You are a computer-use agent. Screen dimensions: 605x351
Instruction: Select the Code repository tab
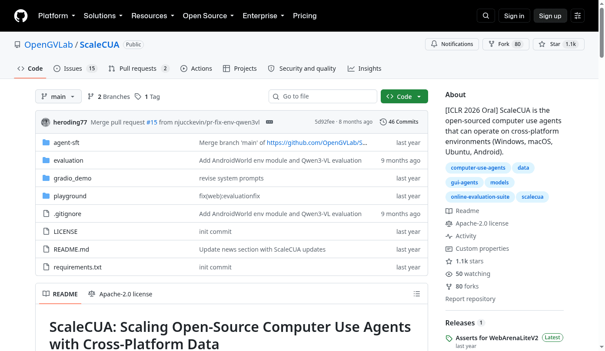coord(30,69)
